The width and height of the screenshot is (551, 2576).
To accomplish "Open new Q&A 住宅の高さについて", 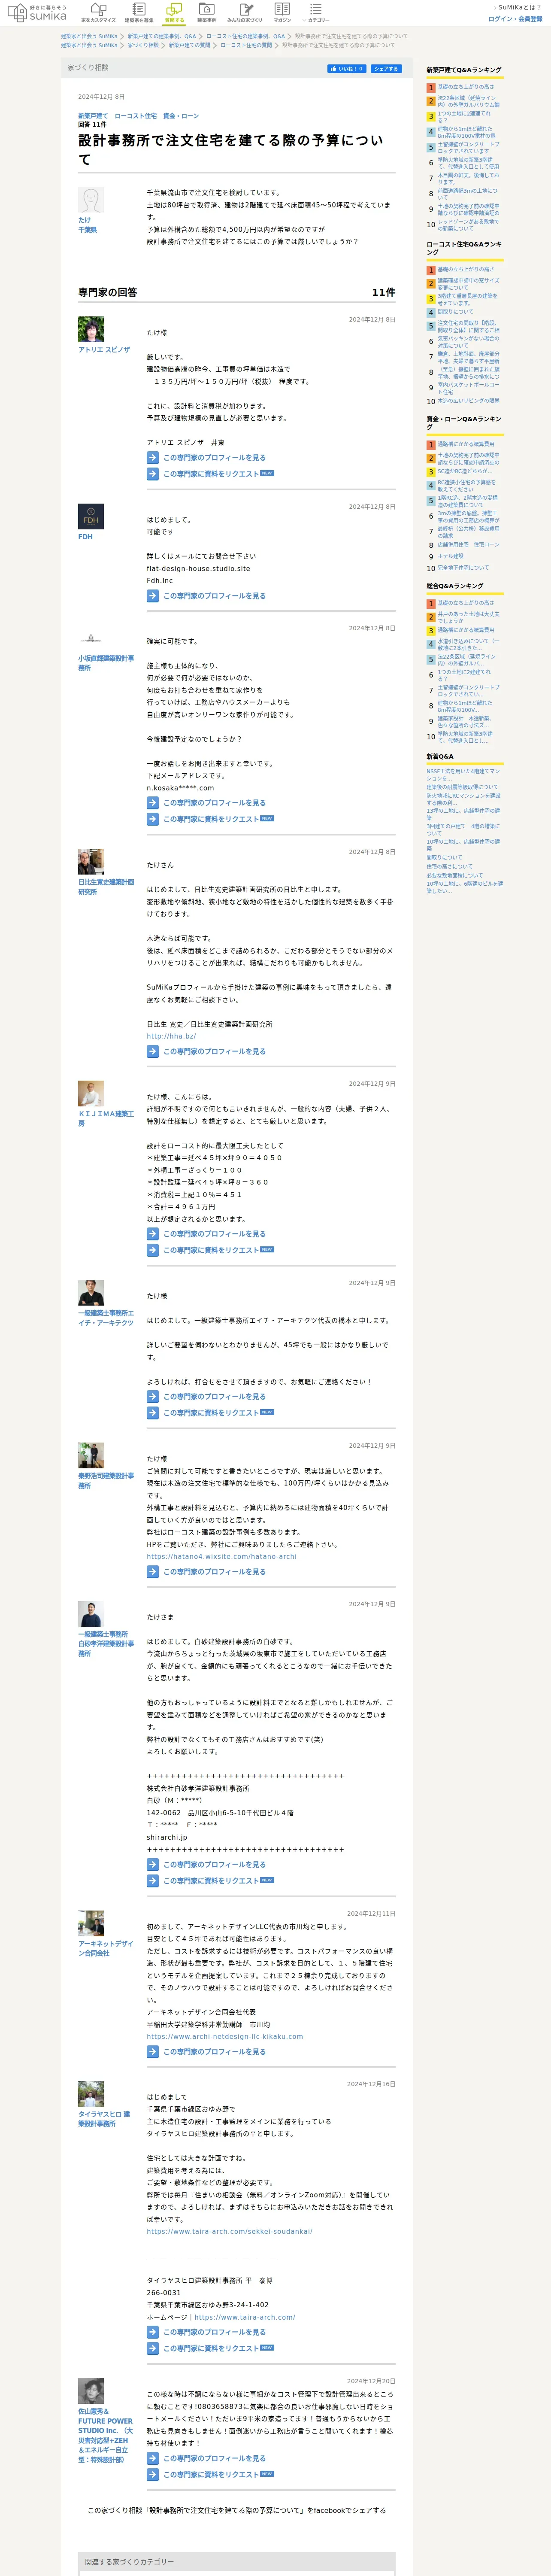I will point(450,866).
